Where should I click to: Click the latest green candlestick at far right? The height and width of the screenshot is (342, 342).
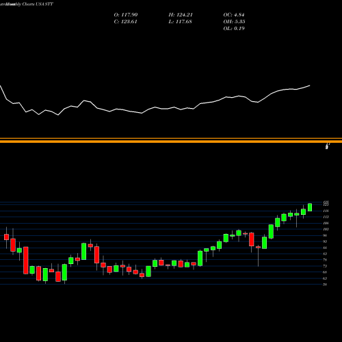tap(310, 207)
